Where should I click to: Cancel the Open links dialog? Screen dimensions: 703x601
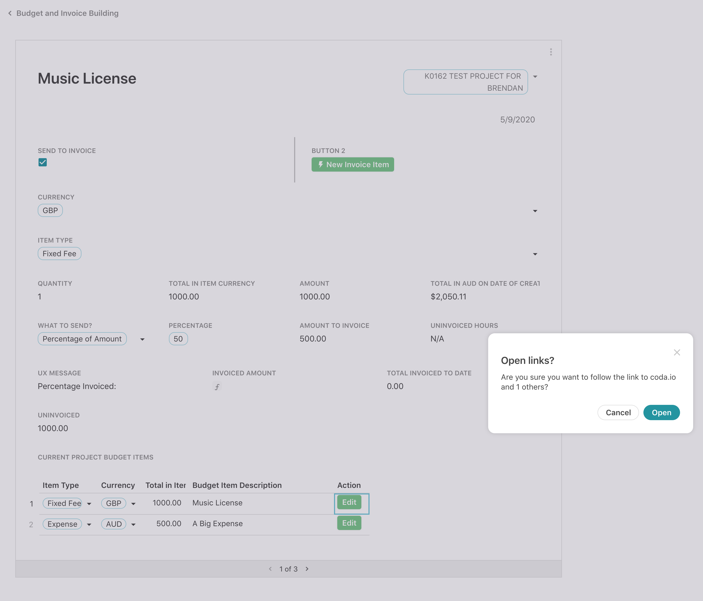[618, 413]
